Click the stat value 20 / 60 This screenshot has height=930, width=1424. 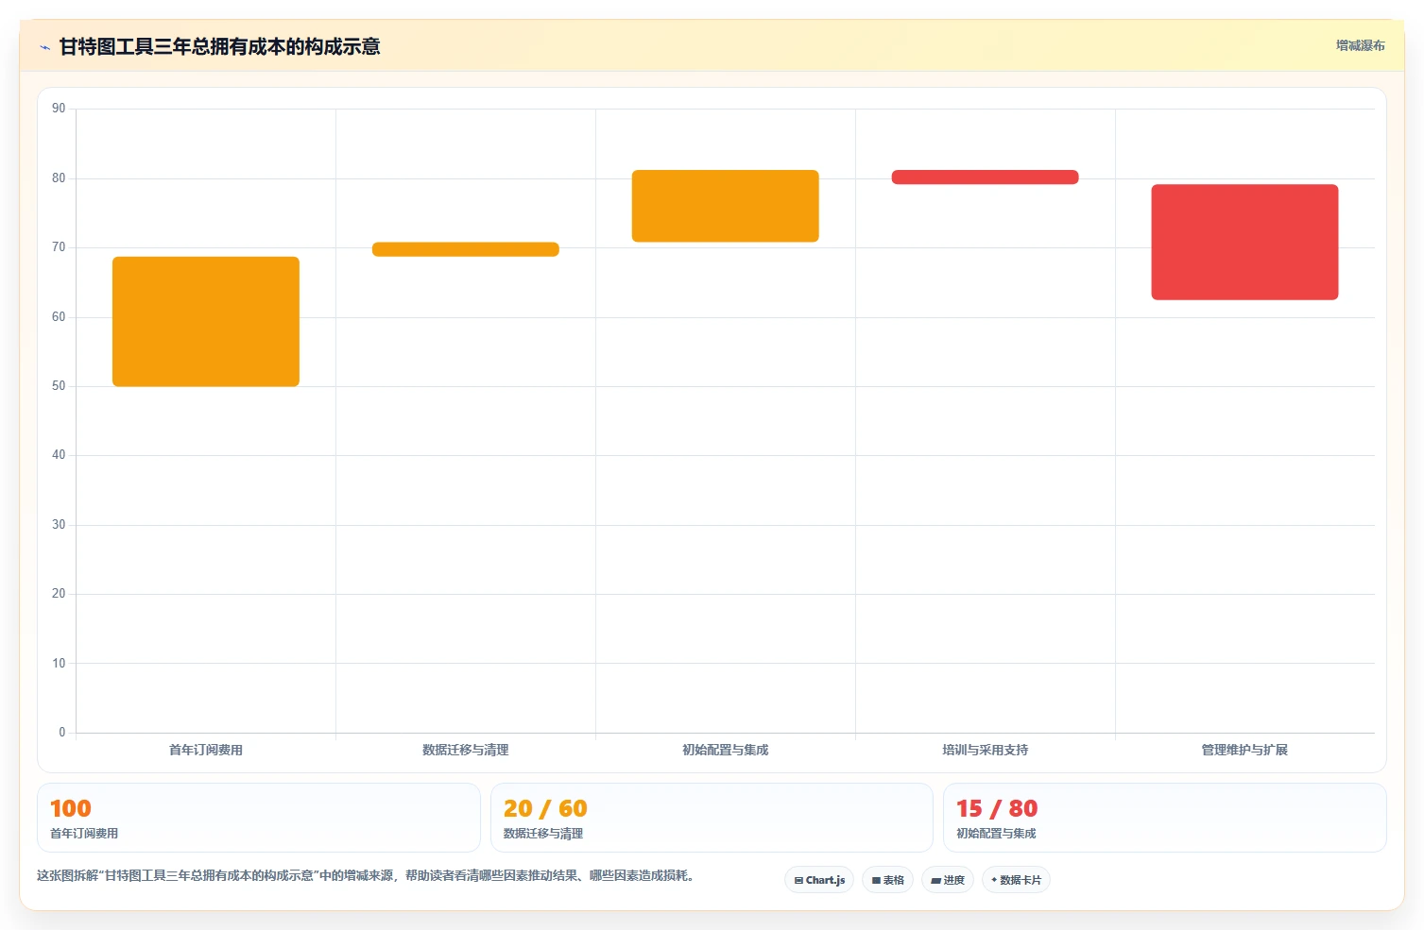coord(545,809)
